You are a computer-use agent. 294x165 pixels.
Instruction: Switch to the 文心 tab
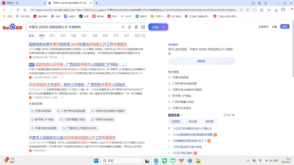[31, 36]
